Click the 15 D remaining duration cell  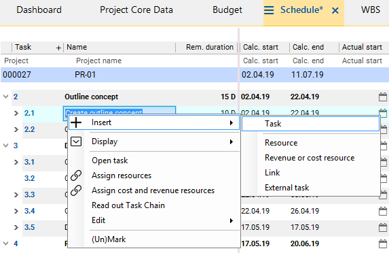[x=228, y=97]
